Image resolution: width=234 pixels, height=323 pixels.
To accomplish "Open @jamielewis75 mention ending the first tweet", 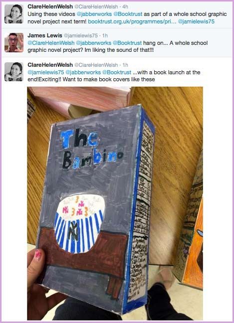I will pos(196,21).
